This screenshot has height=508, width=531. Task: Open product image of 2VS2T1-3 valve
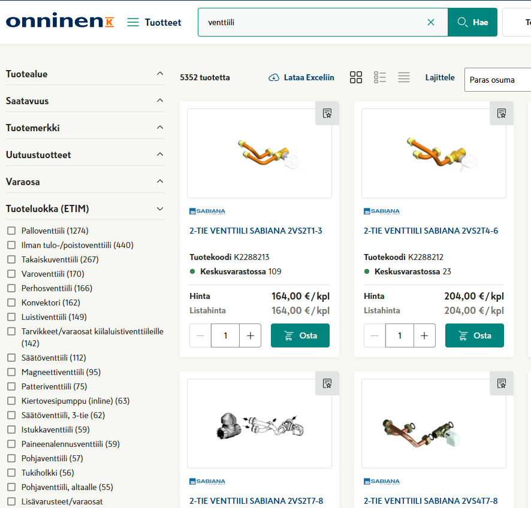pos(260,153)
